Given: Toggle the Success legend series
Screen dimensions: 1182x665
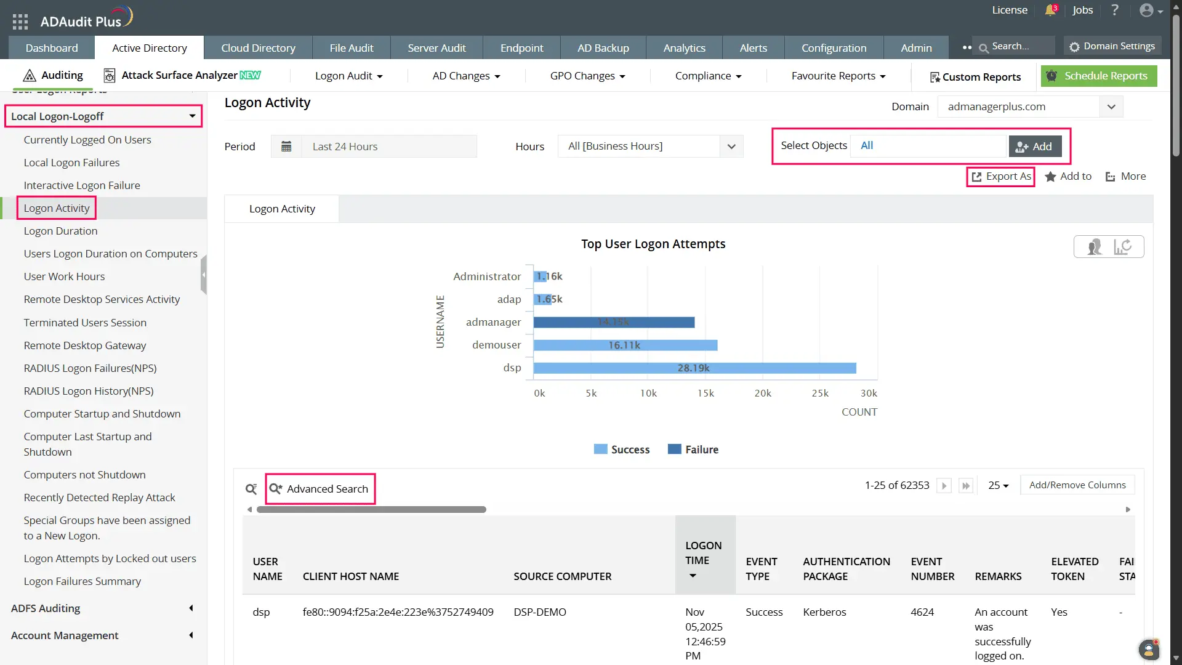Looking at the screenshot, I should (622, 449).
